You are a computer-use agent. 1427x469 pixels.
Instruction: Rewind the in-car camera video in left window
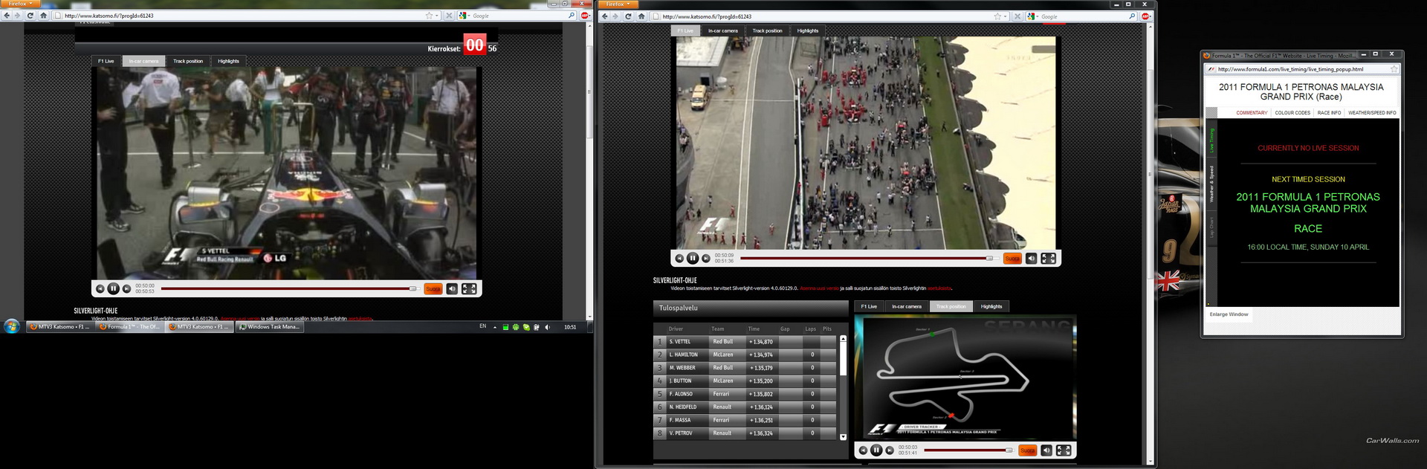pos(100,288)
